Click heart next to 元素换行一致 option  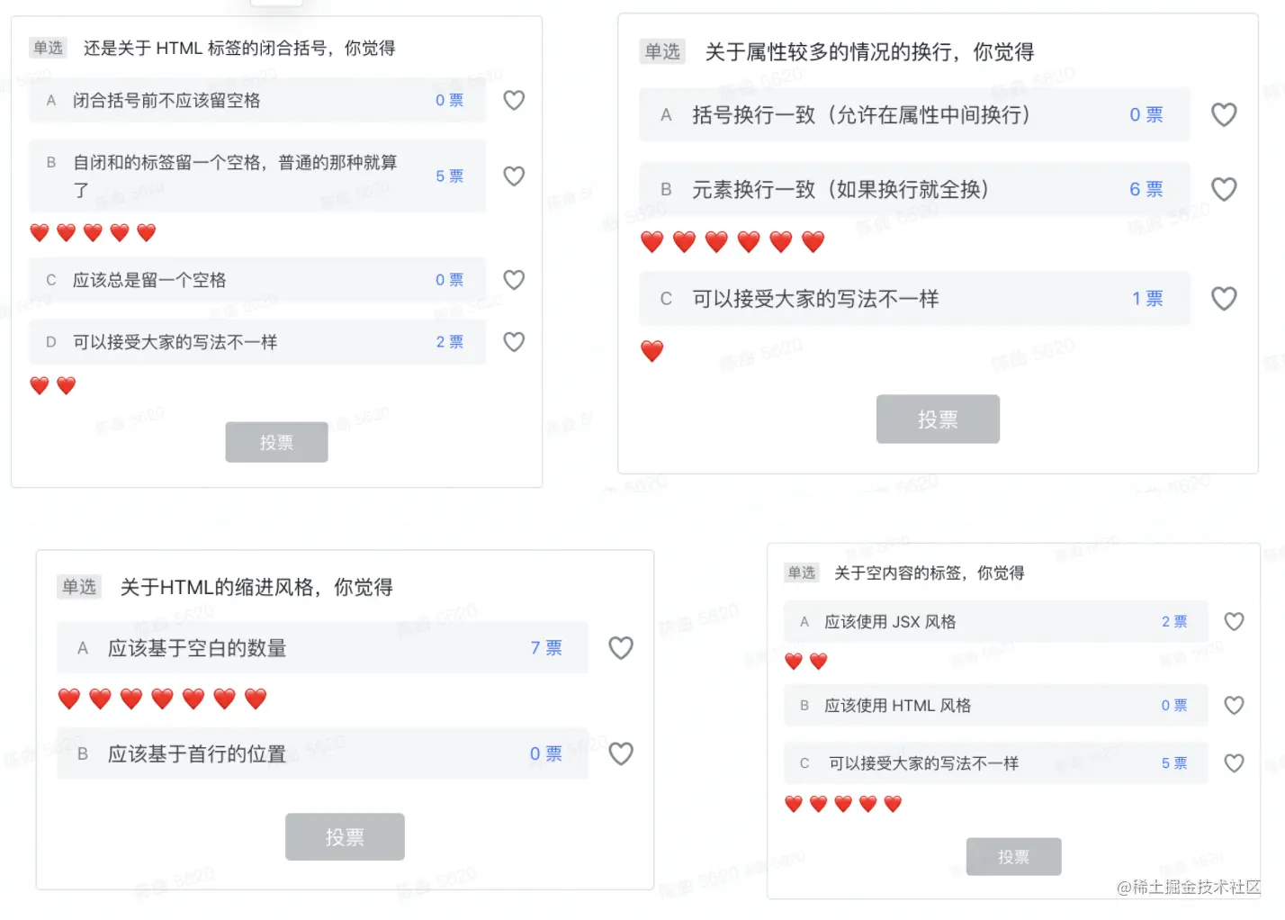point(1224,189)
